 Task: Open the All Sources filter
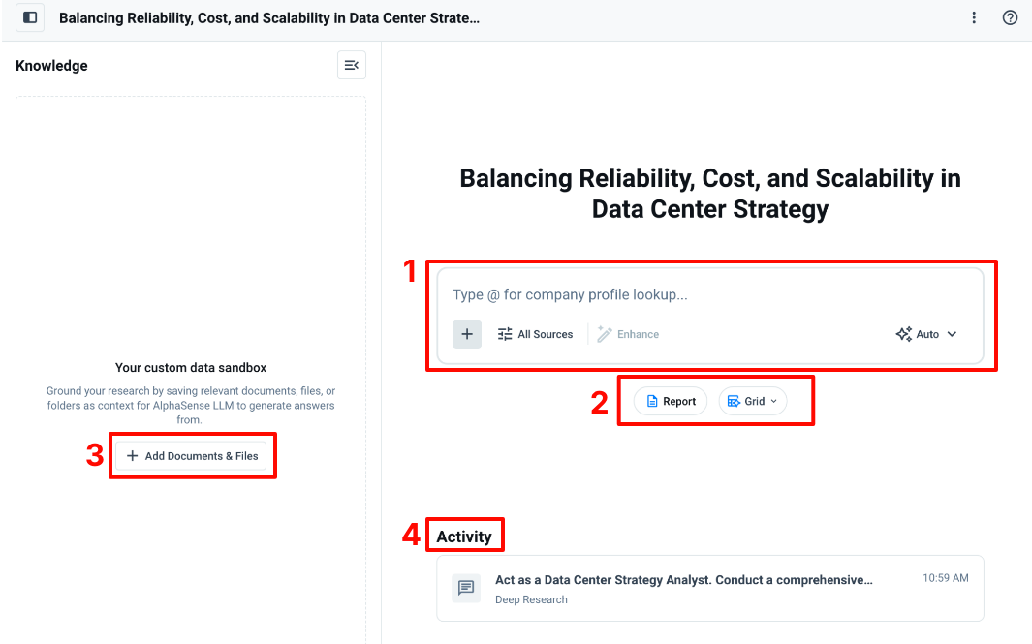coord(535,334)
